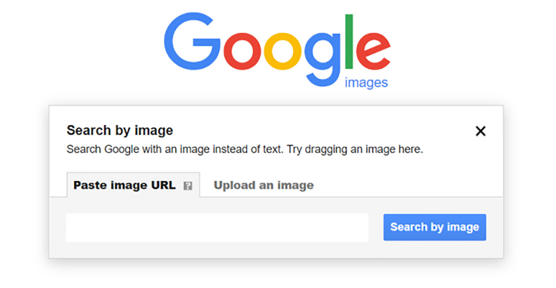Click the gray panel area below the URL field

pyautogui.click(x=217, y=250)
